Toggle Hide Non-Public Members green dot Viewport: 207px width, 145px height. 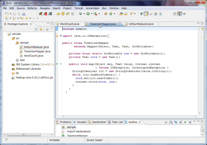pos(185,122)
